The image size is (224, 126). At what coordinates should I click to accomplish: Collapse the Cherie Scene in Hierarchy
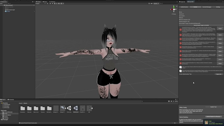pyautogui.click(x=3, y=5)
